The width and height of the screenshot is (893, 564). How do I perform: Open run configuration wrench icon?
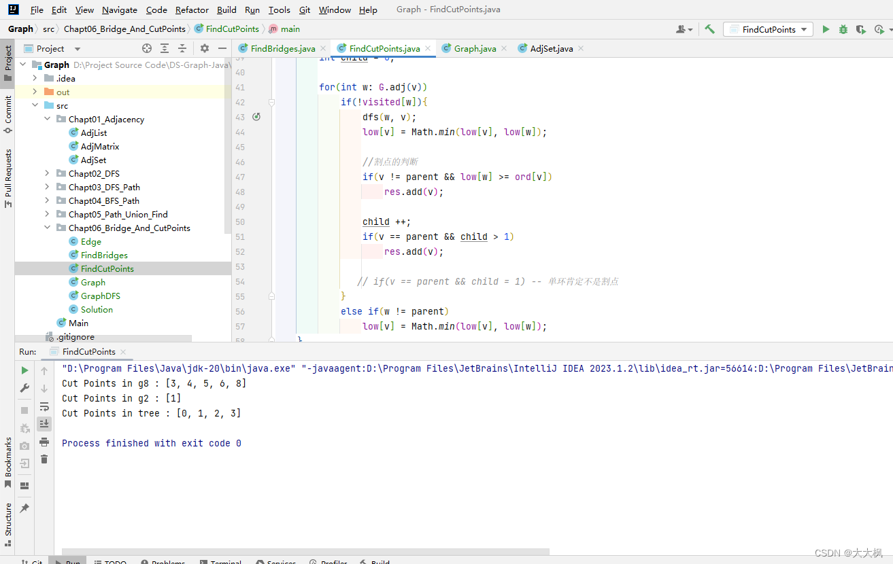point(24,388)
